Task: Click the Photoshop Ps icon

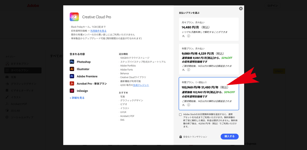Action: 72,62
